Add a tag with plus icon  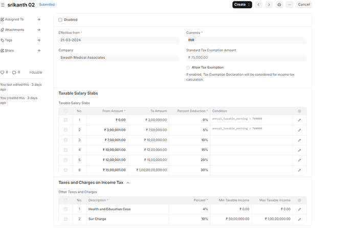point(39,40)
